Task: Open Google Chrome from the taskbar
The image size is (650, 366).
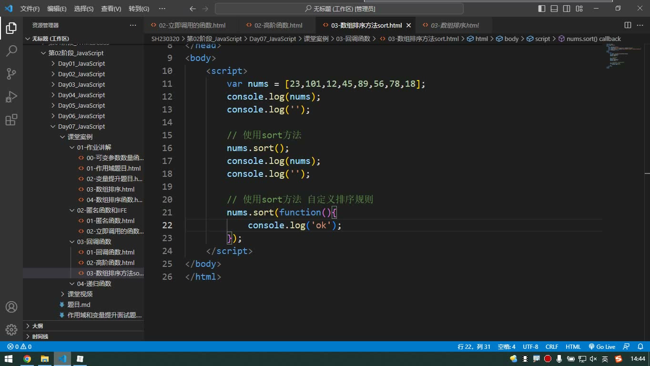Action: (x=27, y=359)
